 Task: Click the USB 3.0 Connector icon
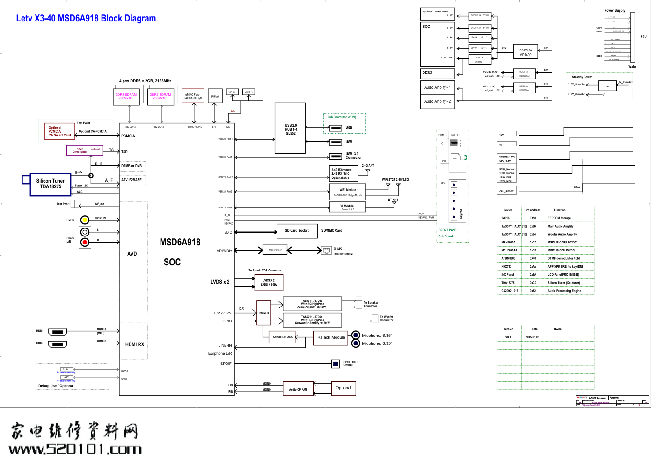click(x=336, y=156)
